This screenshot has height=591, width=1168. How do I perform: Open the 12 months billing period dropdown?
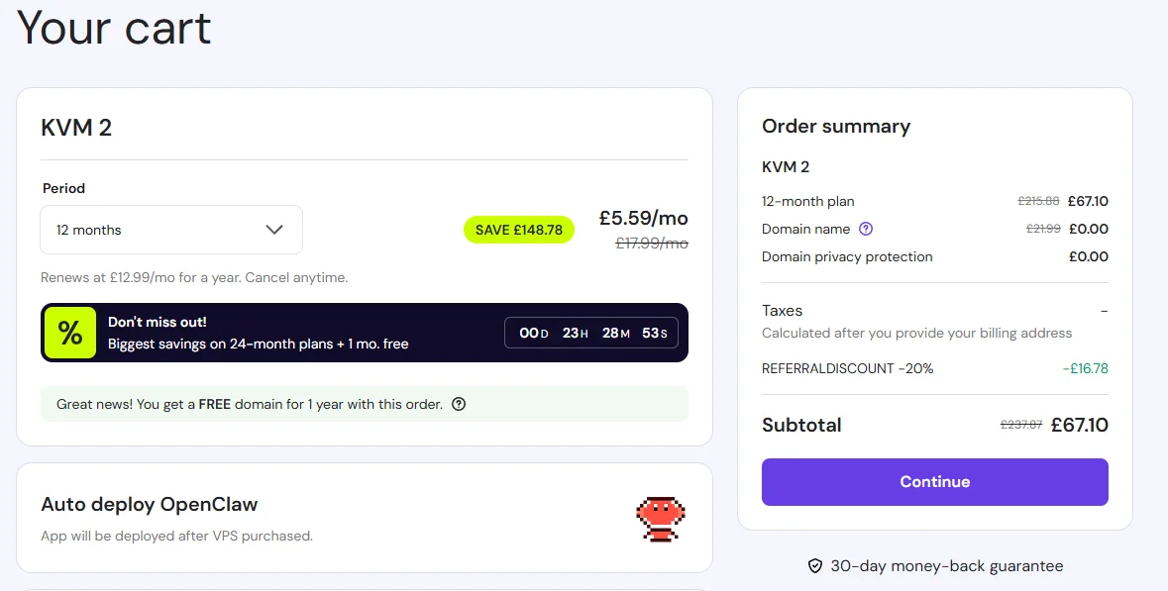[170, 229]
